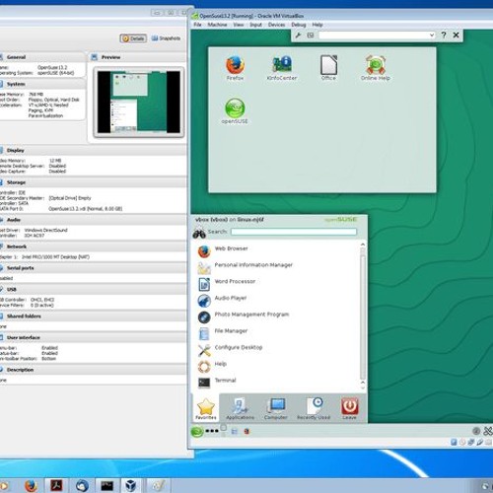
Task: Open the Input menu in VM window
Action: pos(255,25)
